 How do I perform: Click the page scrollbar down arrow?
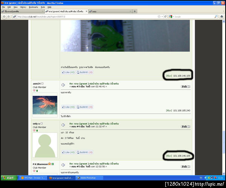point(224,174)
